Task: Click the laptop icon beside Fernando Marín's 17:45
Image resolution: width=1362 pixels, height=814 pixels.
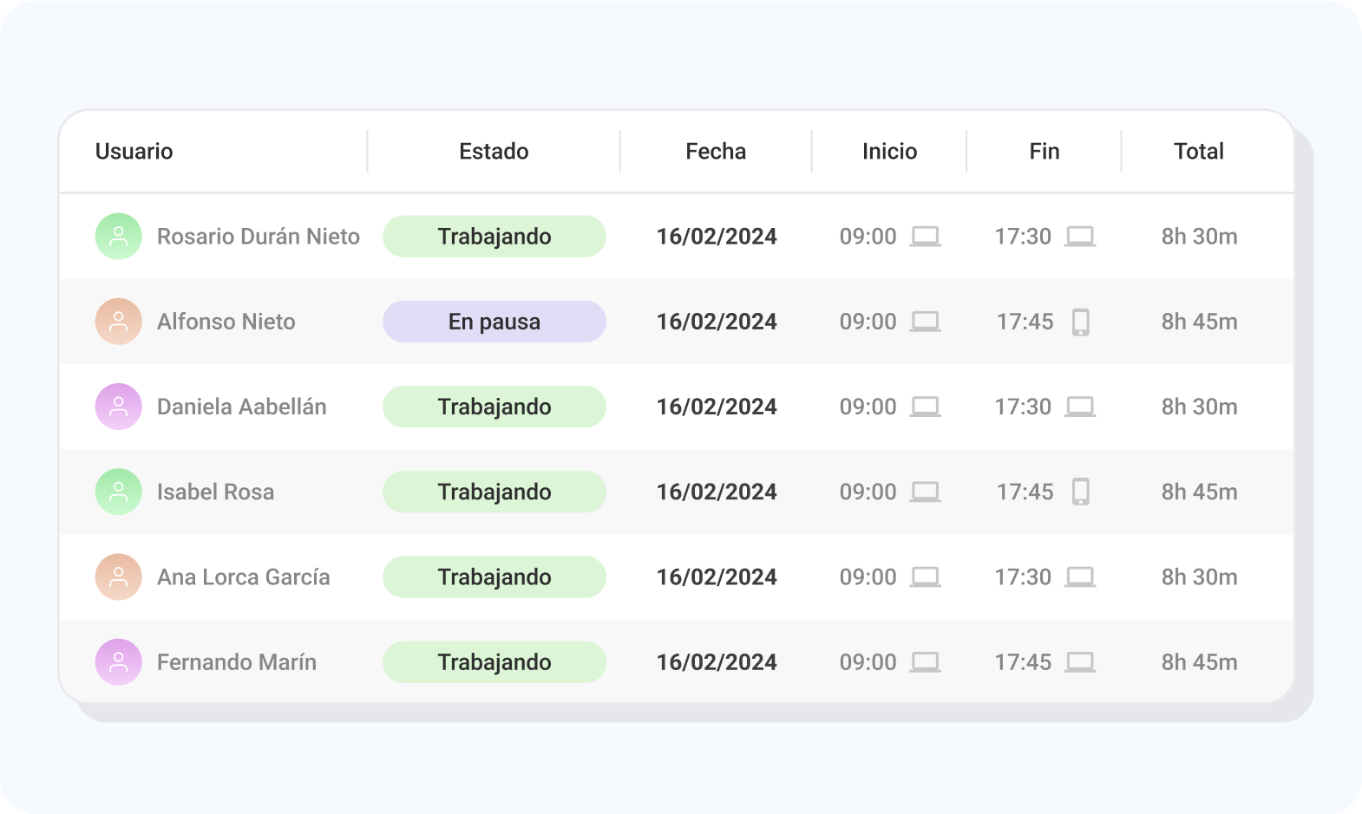Action: point(1080,662)
